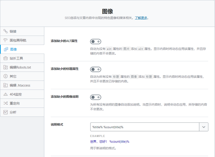The image size is (215, 157).
Task: Click the circle list icon for 其它
Action: (x=5, y=76)
